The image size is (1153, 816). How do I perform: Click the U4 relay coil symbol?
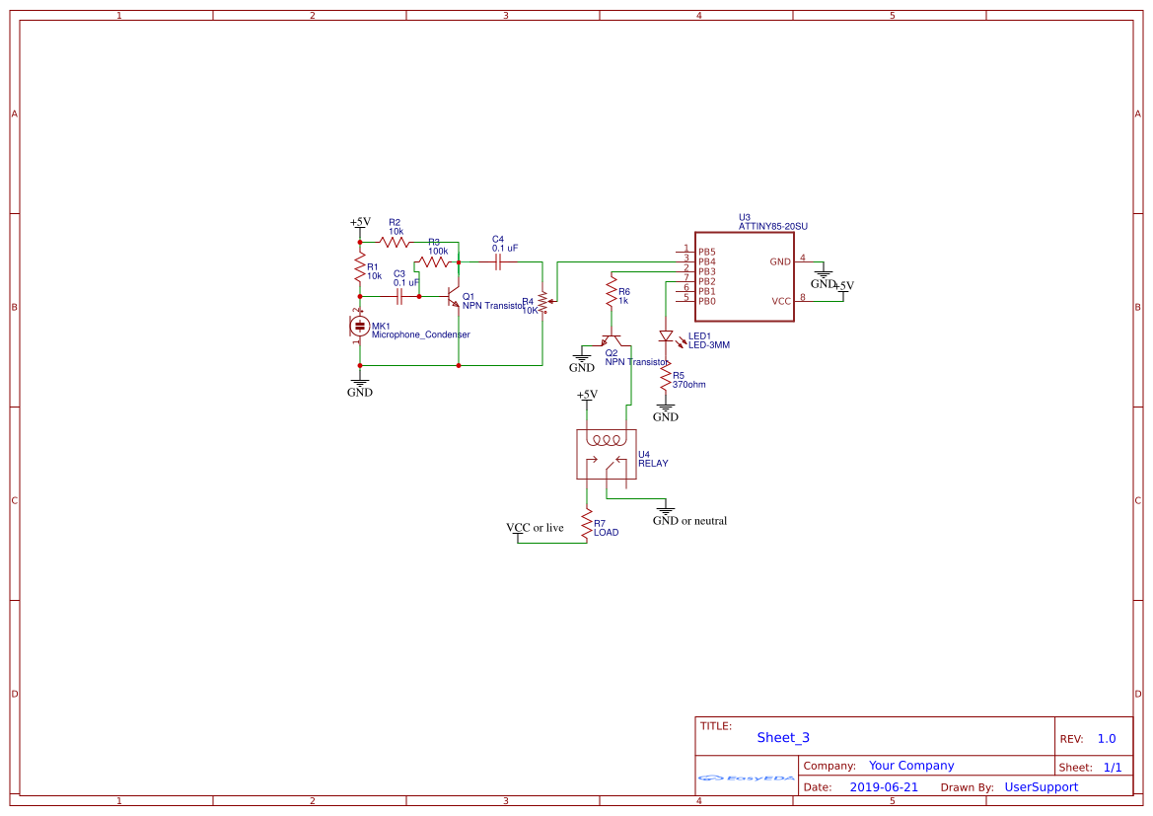[x=605, y=442]
